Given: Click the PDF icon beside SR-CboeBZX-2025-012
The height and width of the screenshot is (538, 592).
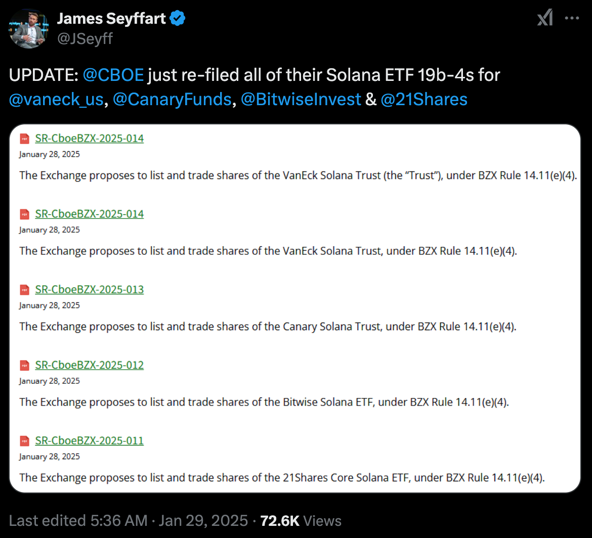Looking at the screenshot, I should click(x=24, y=365).
